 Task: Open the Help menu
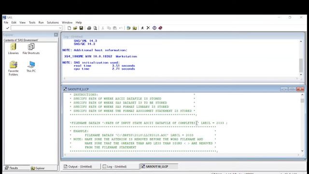79,23
